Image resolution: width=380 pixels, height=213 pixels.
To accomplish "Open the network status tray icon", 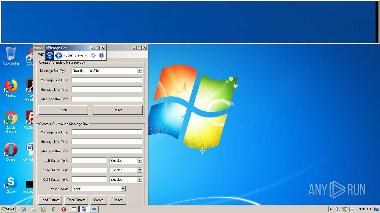I will pos(345,209).
